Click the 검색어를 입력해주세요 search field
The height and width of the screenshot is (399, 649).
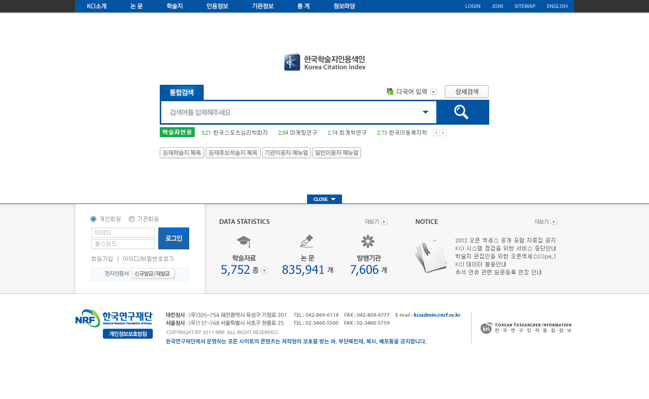coord(299,112)
